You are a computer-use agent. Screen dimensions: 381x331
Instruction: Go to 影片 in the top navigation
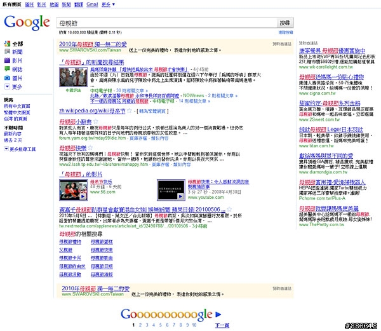(x=41, y=4)
